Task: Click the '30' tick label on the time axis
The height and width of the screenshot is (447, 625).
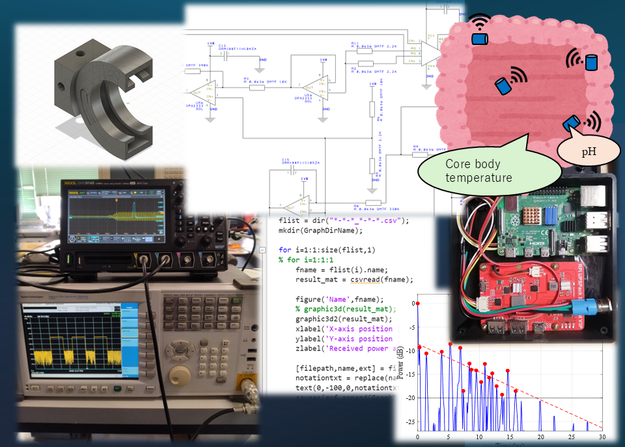Action: [x=602, y=437]
